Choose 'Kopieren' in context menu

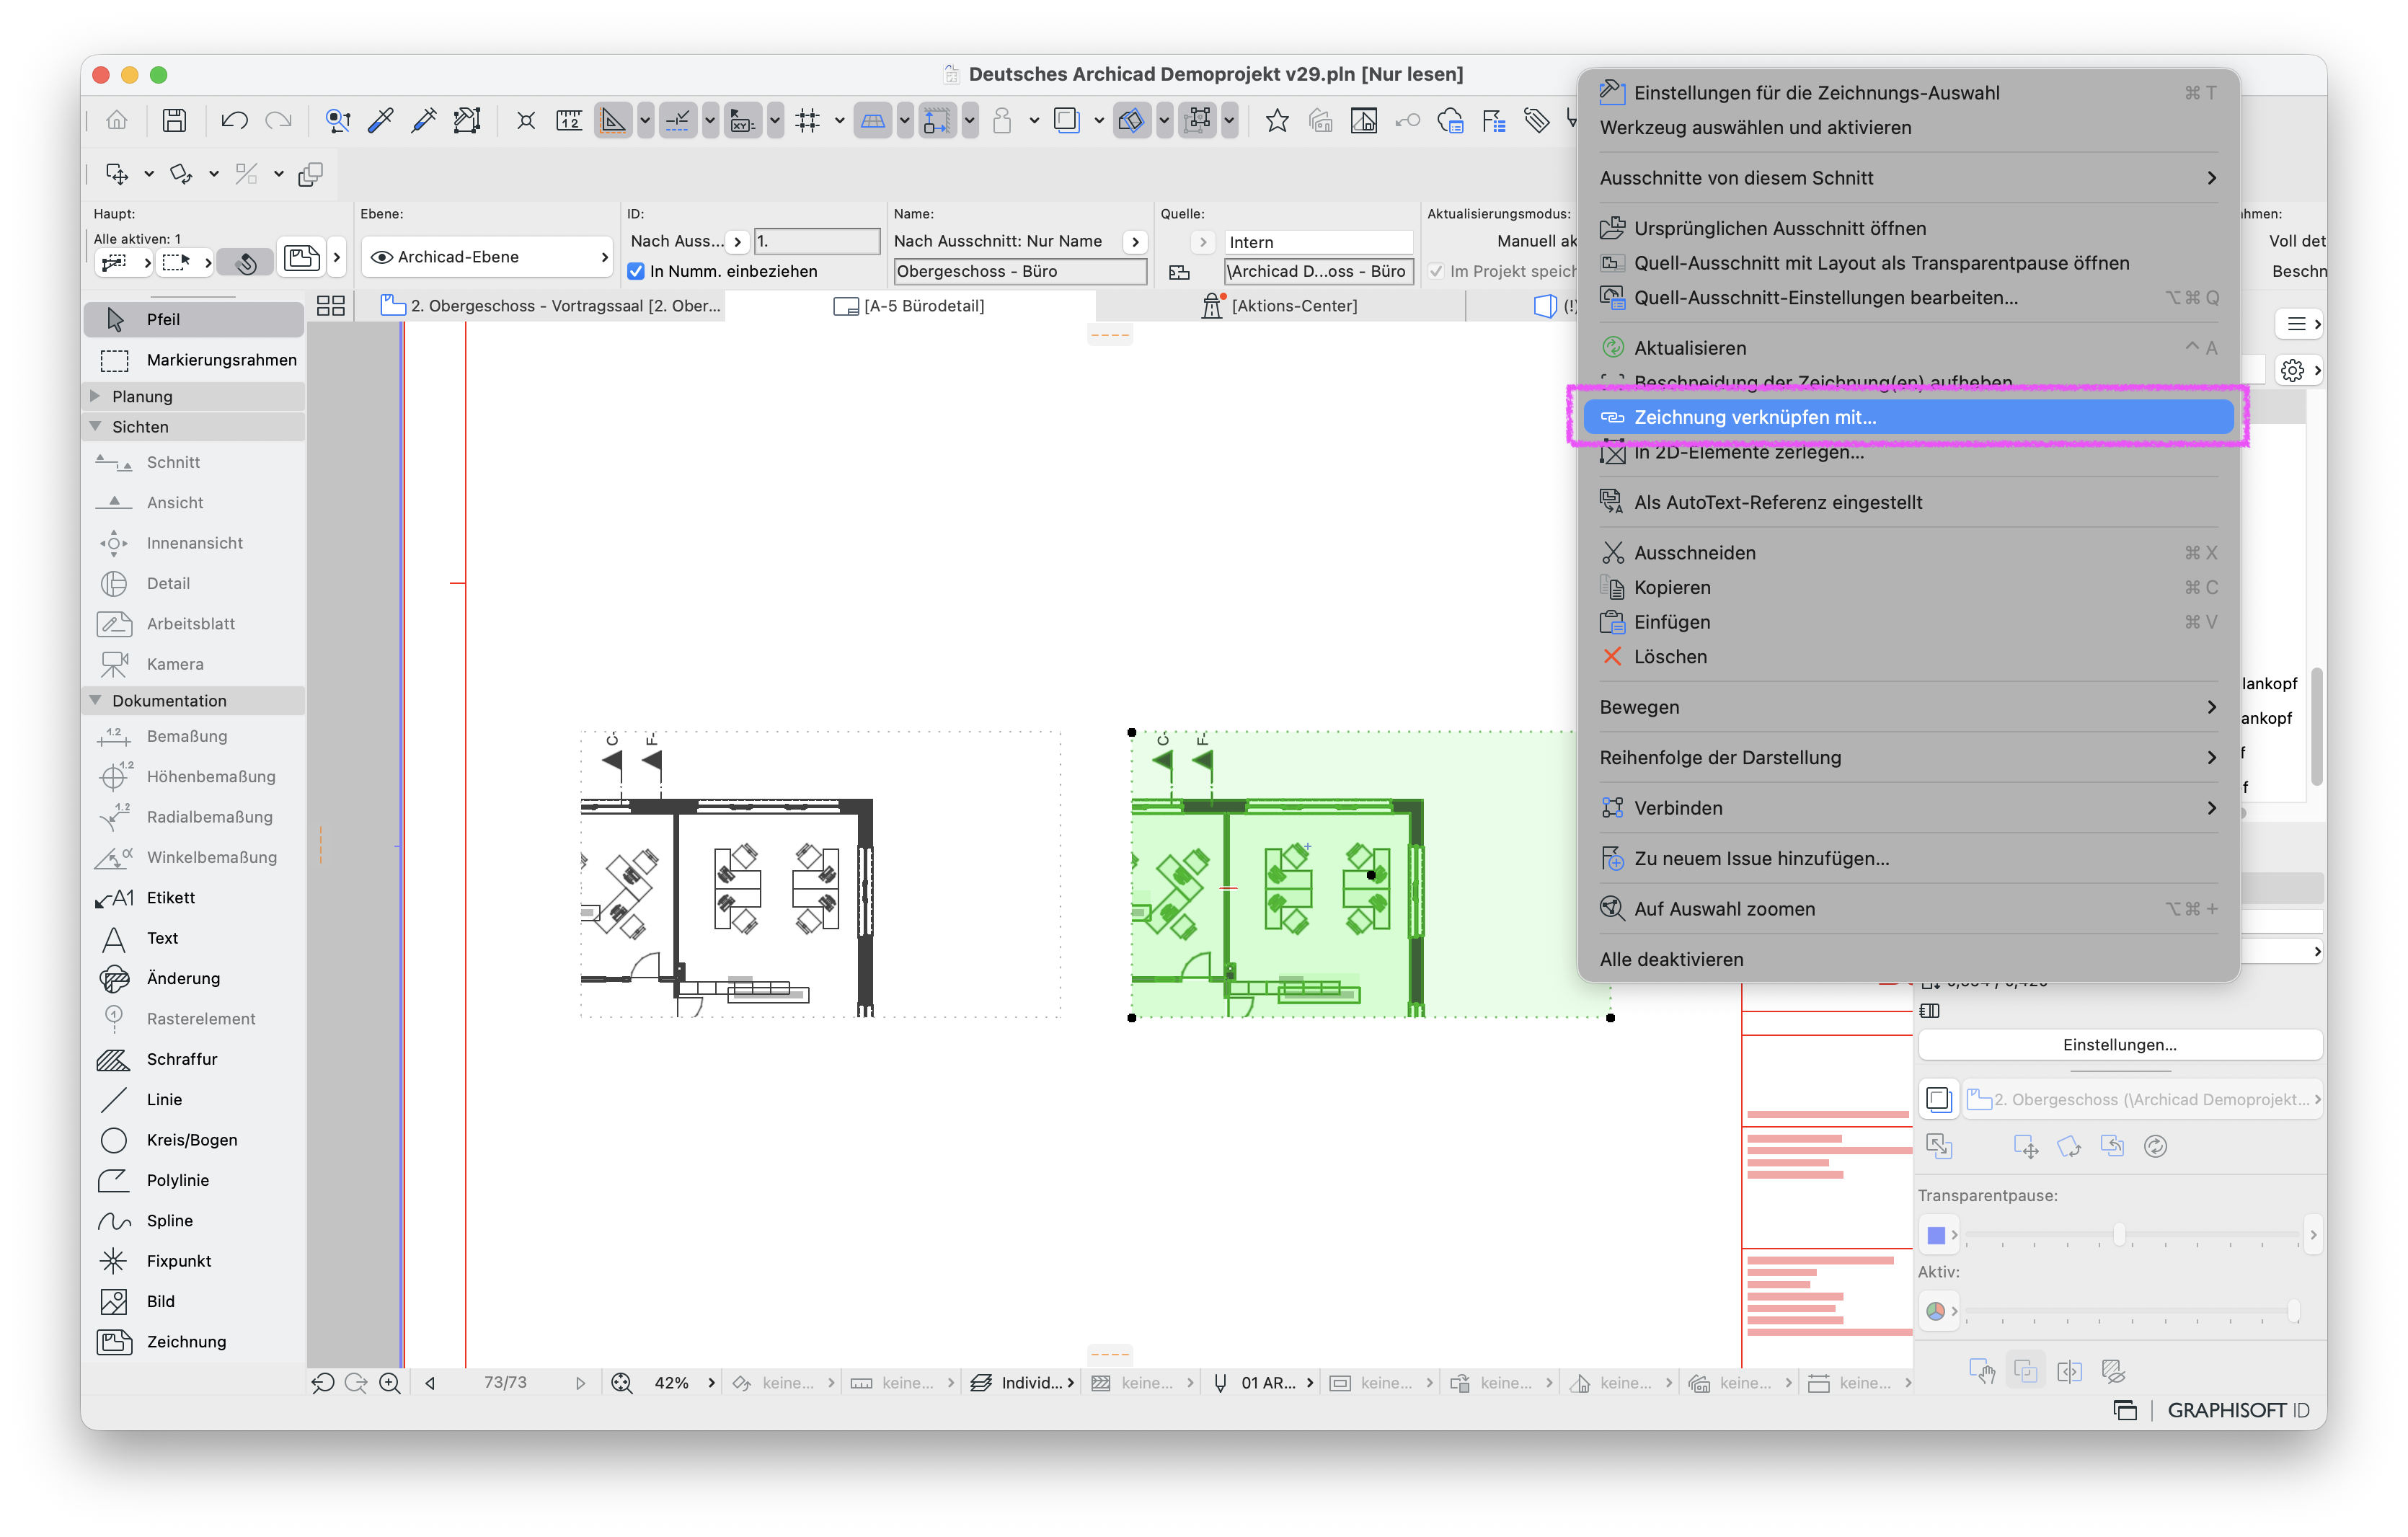point(1908,587)
